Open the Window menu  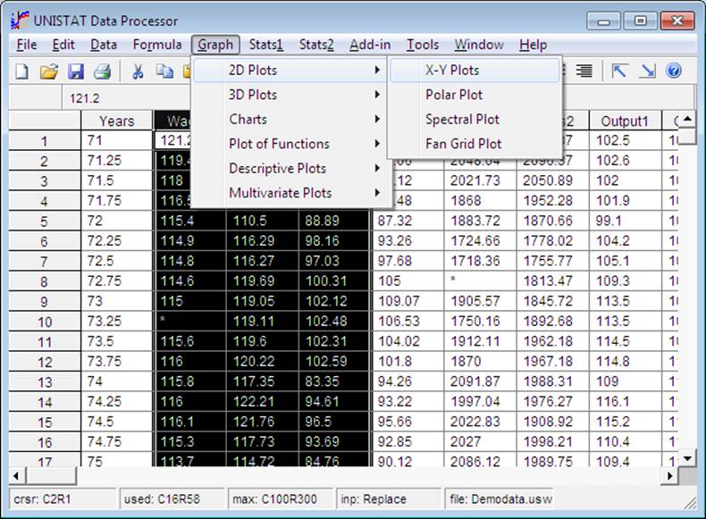click(479, 45)
